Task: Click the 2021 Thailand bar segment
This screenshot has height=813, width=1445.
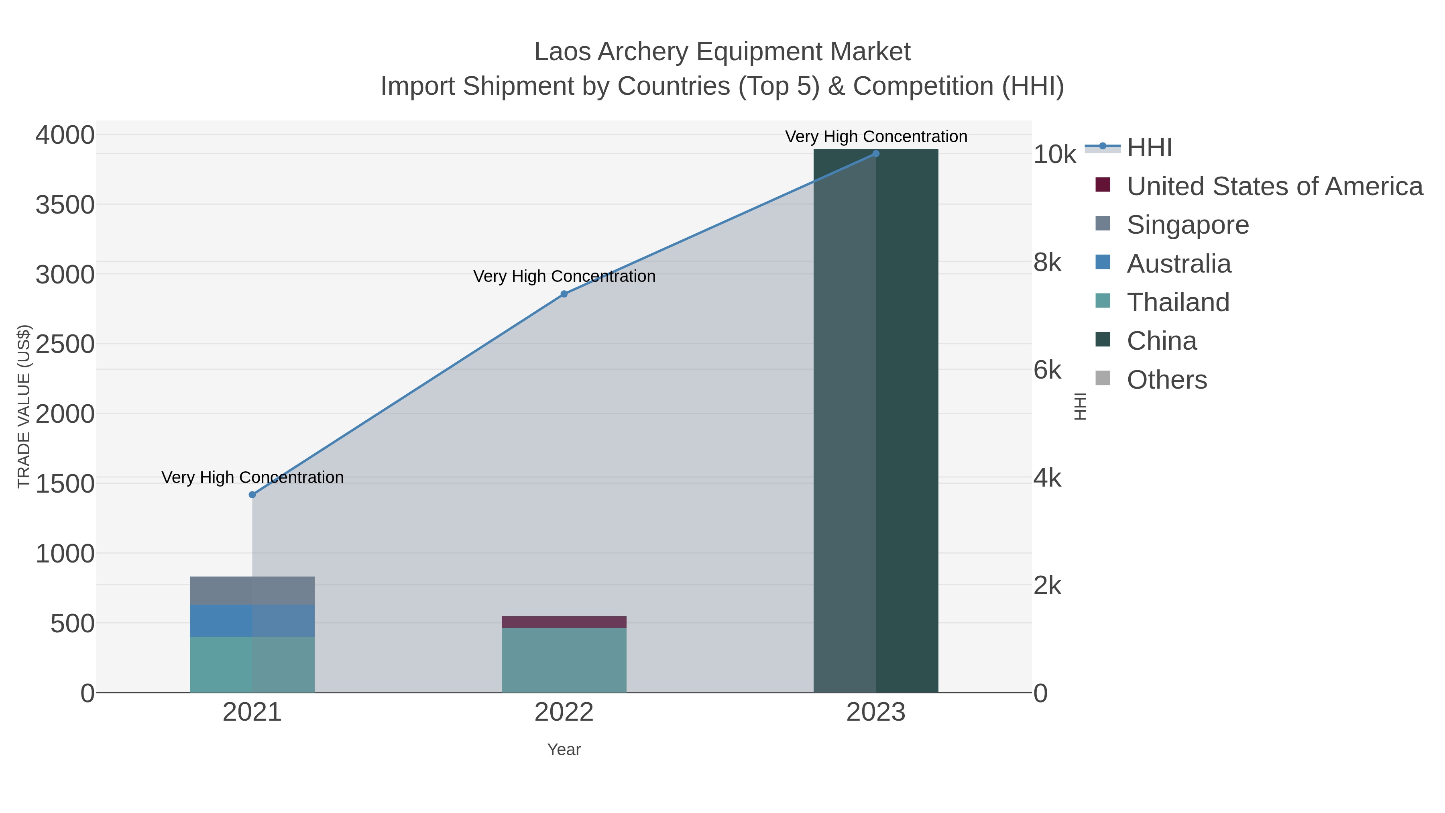Action: 252,665
